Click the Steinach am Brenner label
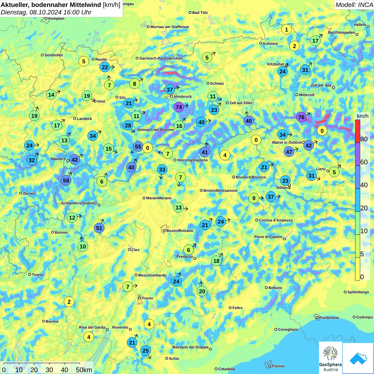This screenshot has height=374, width=374. 156,130
